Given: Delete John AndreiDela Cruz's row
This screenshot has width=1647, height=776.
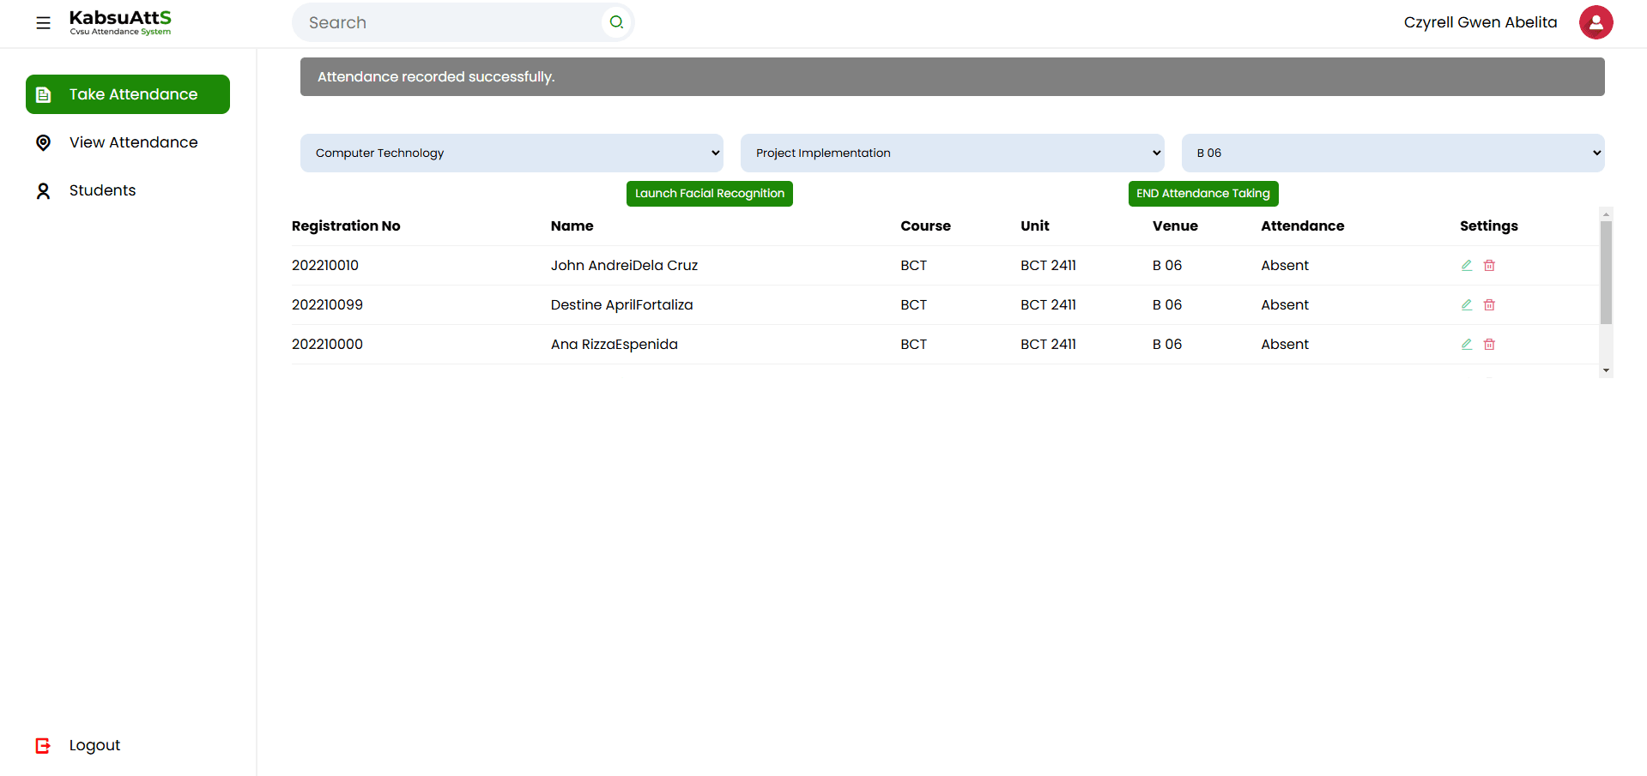Looking at the screenshot, I should (x=1489, y=266).
